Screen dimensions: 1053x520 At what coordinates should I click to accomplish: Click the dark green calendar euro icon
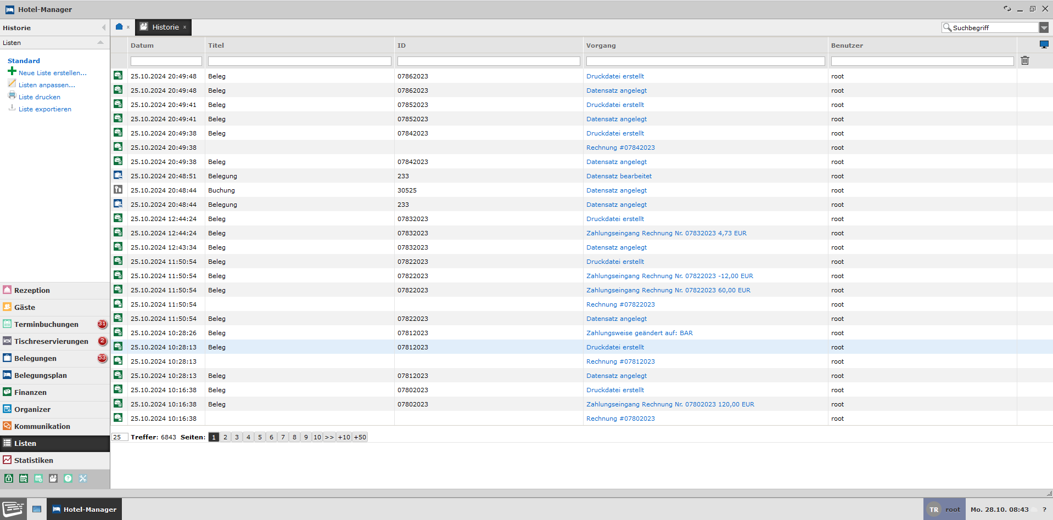[24, 478]
